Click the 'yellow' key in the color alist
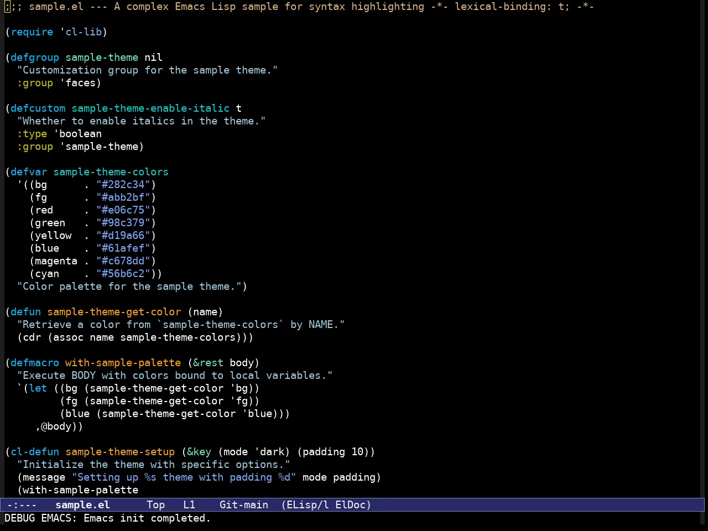The image size is (708, 531). tap(53, 236)
